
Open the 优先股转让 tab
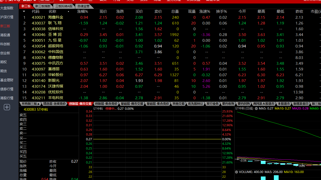tap(196, 104)
